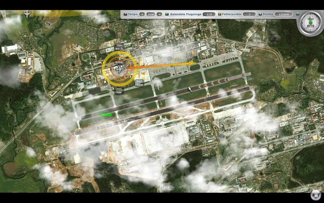Click the Punkte icon
Viewport: 324px width, 203px height.
click(260, 15)
